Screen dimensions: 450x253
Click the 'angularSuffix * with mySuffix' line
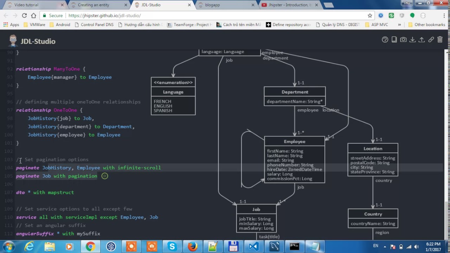[x=58, y=233]
